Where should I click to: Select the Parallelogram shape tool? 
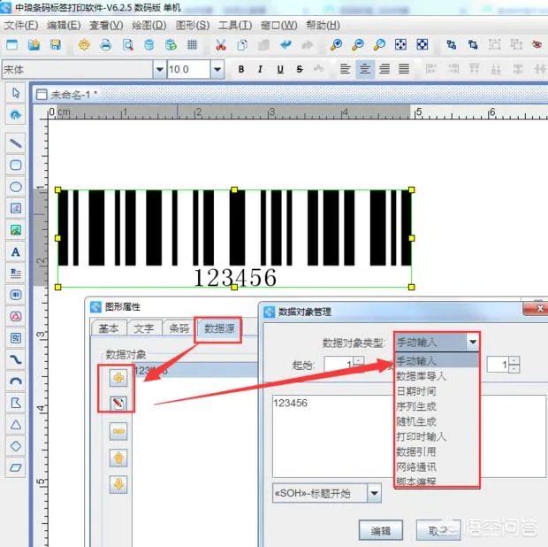tap(16, 467)
